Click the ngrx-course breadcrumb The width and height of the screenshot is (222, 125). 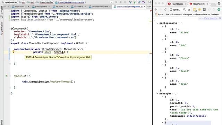pos(9,2)
